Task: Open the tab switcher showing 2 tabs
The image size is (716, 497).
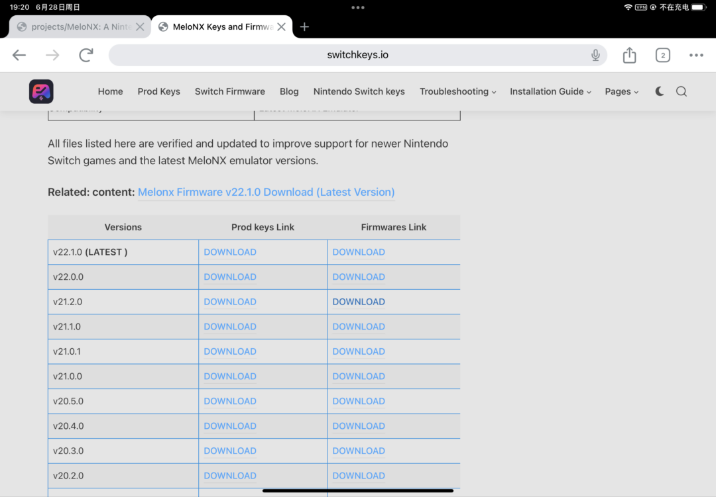Action: (662, 55)
